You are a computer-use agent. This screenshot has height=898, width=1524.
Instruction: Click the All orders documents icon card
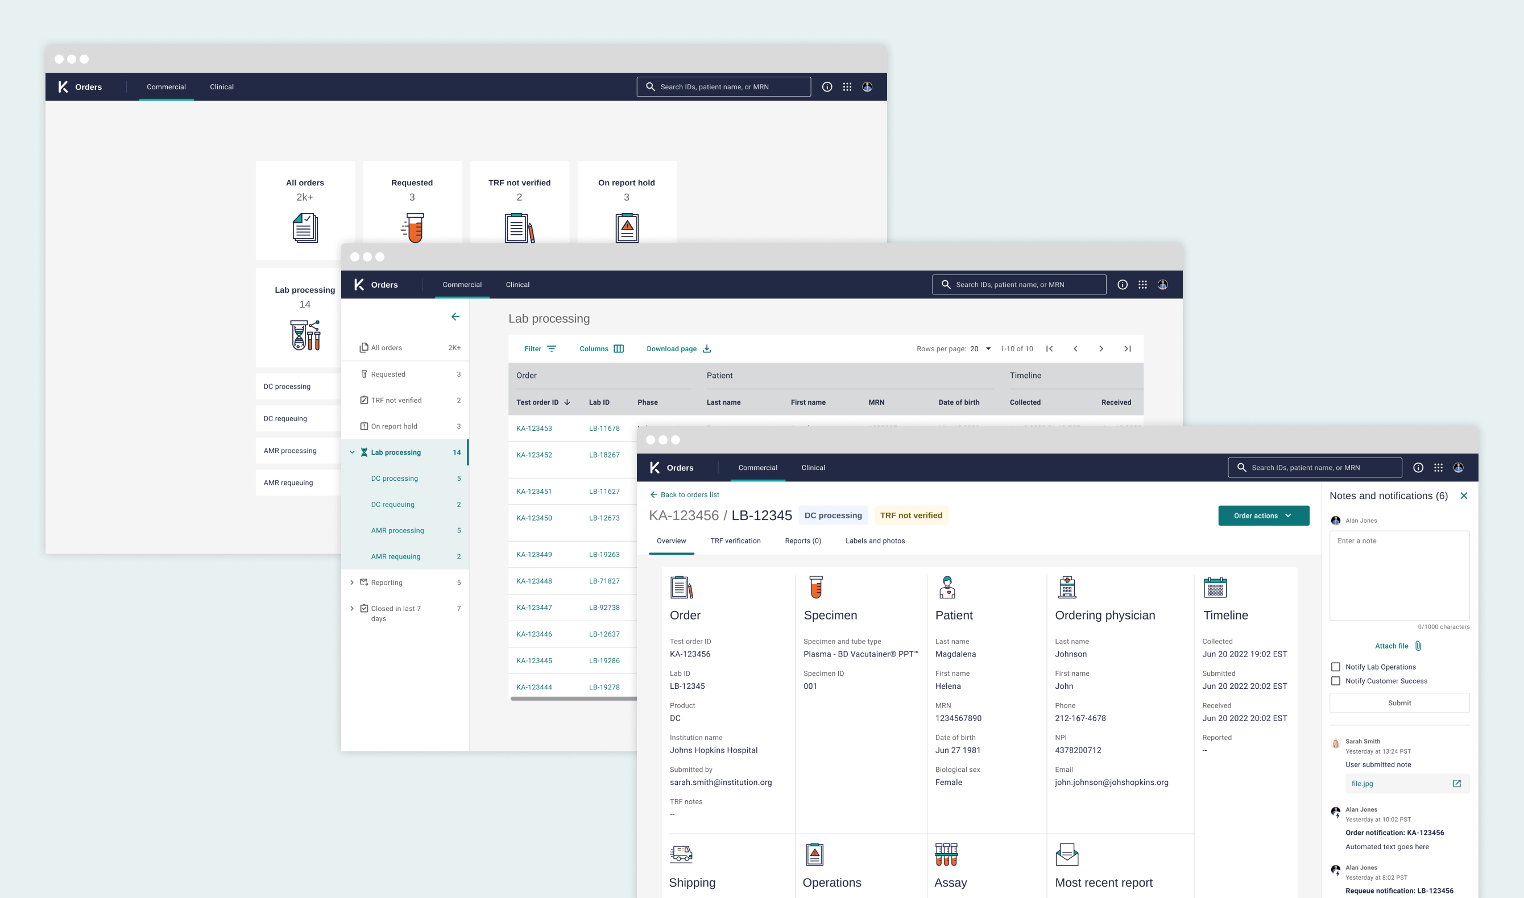pyautogui.click(x=305, y=227)
